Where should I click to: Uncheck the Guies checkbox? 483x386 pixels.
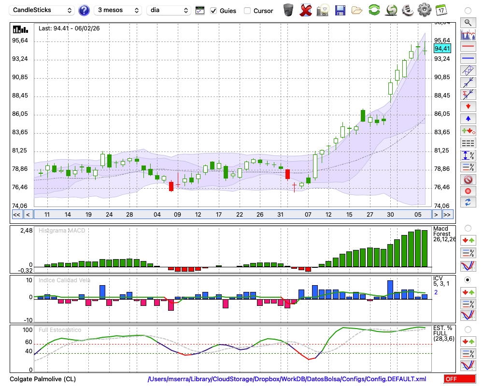tap(214, 11)
